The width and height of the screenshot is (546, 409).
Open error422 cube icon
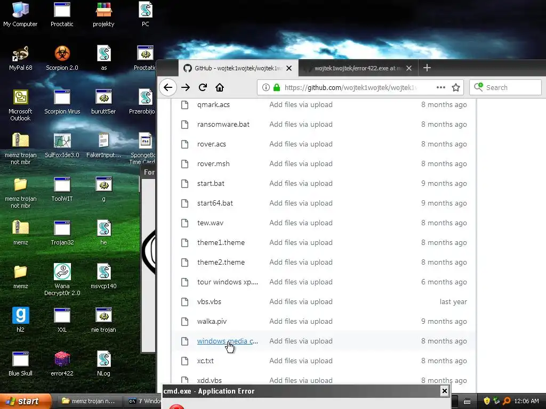pos(62,364)
